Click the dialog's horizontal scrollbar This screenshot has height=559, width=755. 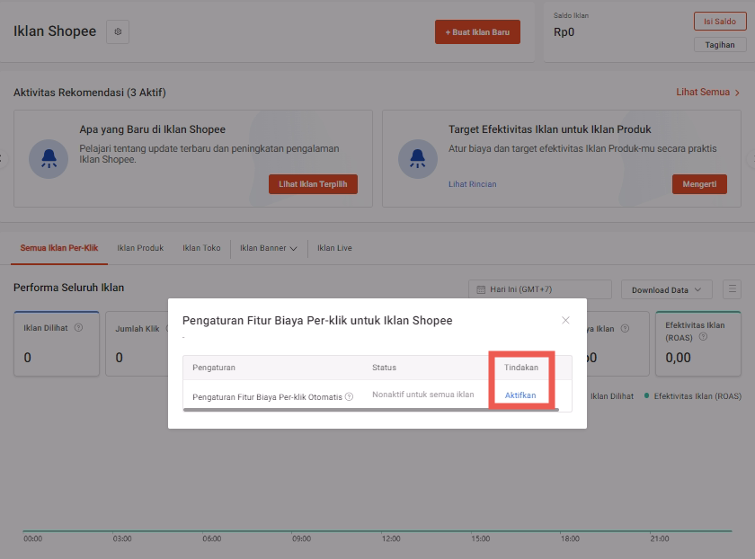click(x=370, y=410)
